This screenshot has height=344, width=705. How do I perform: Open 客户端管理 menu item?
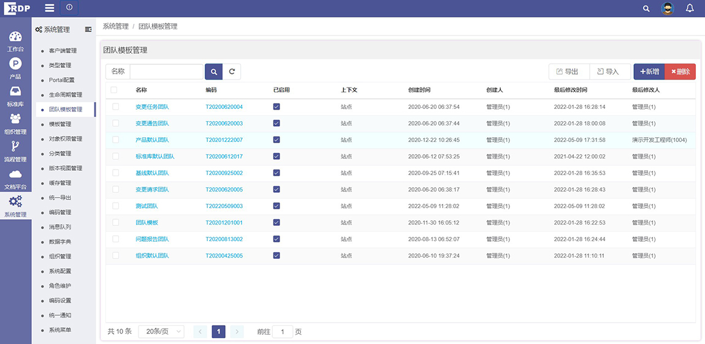[x=63, y=51]
